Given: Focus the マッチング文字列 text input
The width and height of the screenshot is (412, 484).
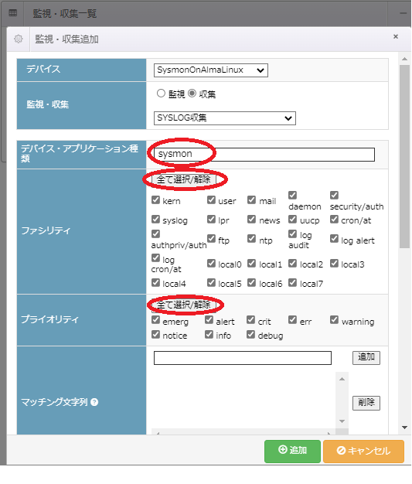Looking at the screenshot, I should pos(243,358).
